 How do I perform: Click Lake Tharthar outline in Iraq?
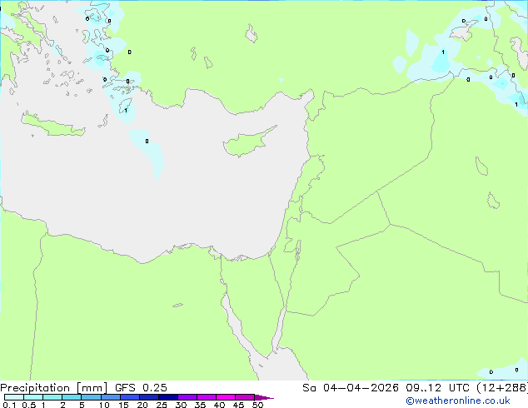[481, 167]
